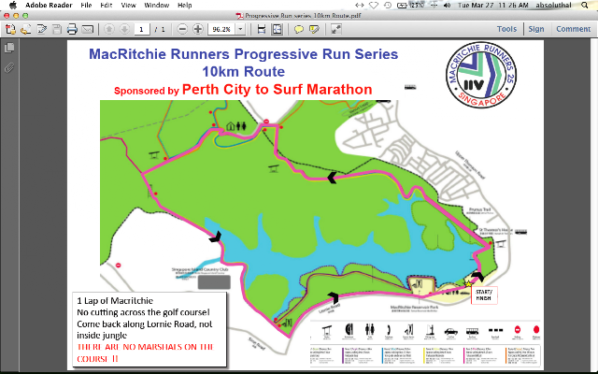
Task: Print the document with printer icon
Action: pyautogui.click(x=72, y=29)
